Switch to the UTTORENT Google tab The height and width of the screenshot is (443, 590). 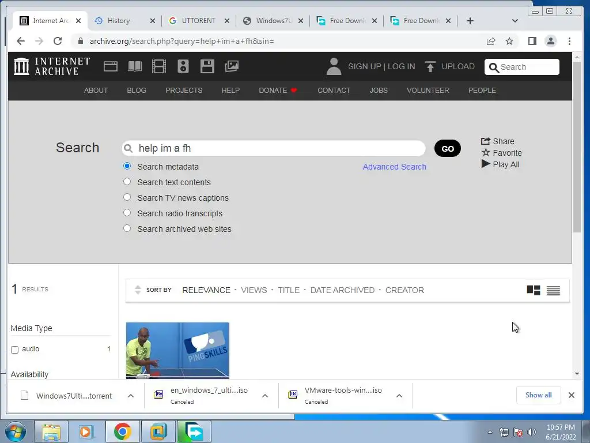(199, 21)
